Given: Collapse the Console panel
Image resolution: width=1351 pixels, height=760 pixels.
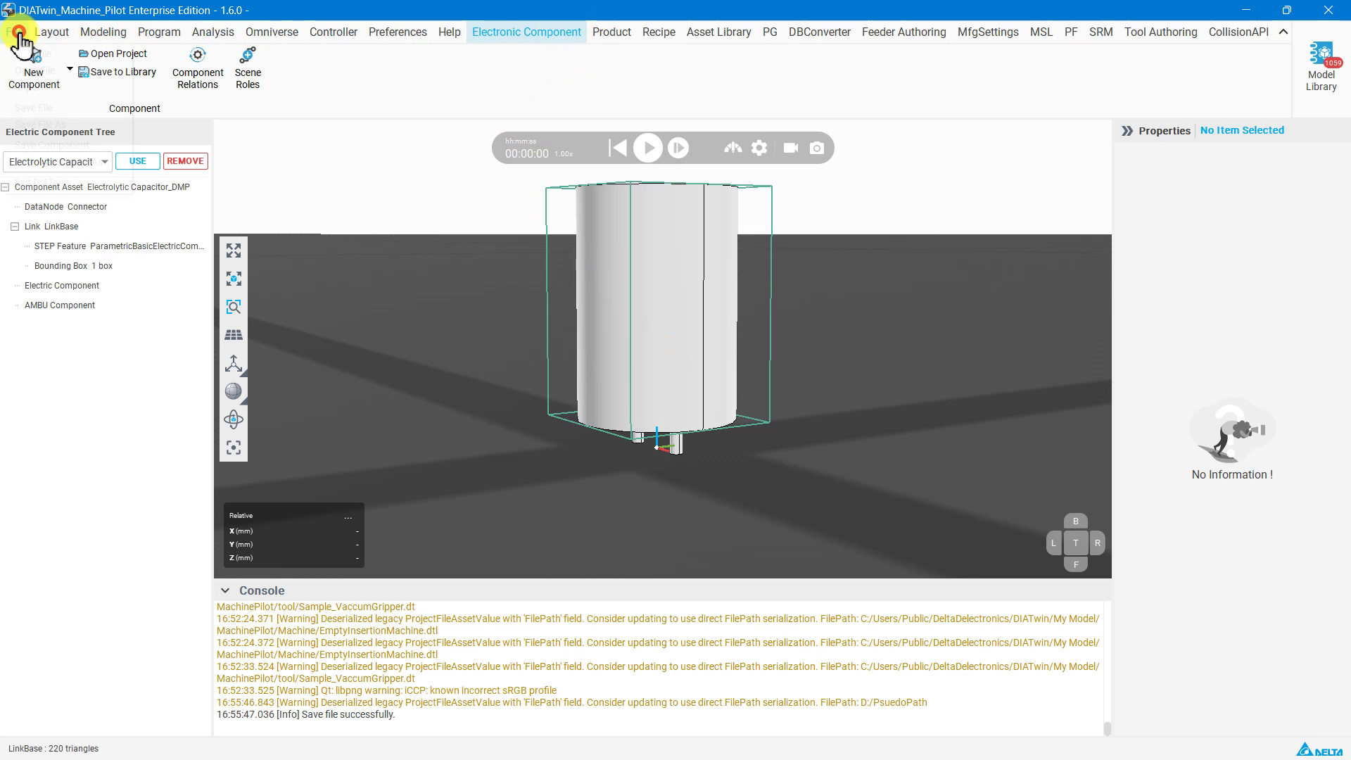Looking at the screenshot, I should pos(224,590).
